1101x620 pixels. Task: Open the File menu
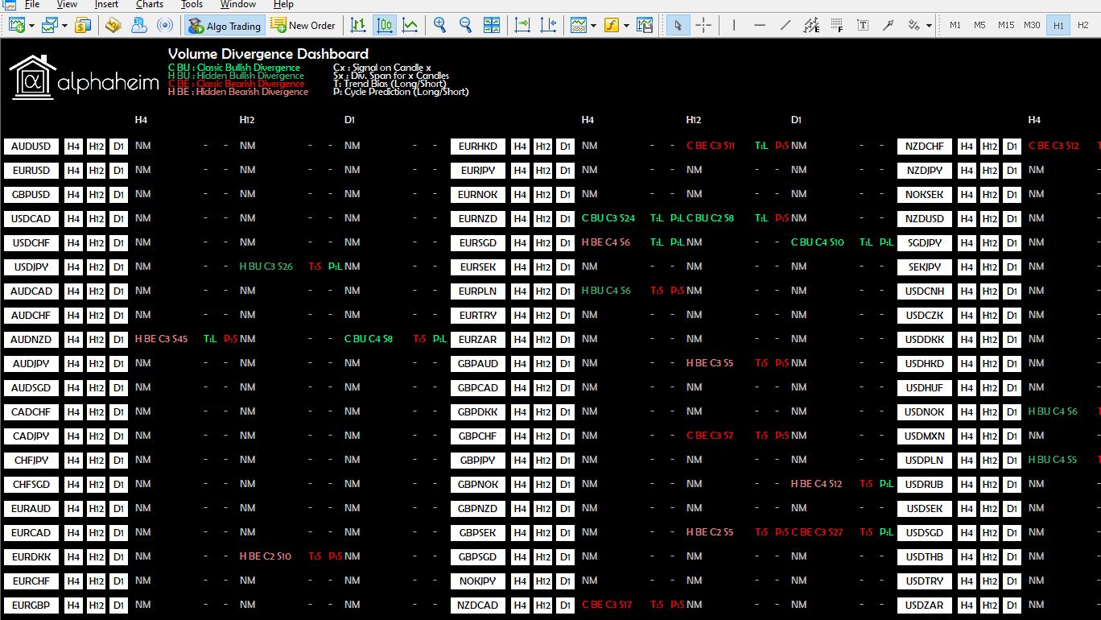click(x=32, y=4)
